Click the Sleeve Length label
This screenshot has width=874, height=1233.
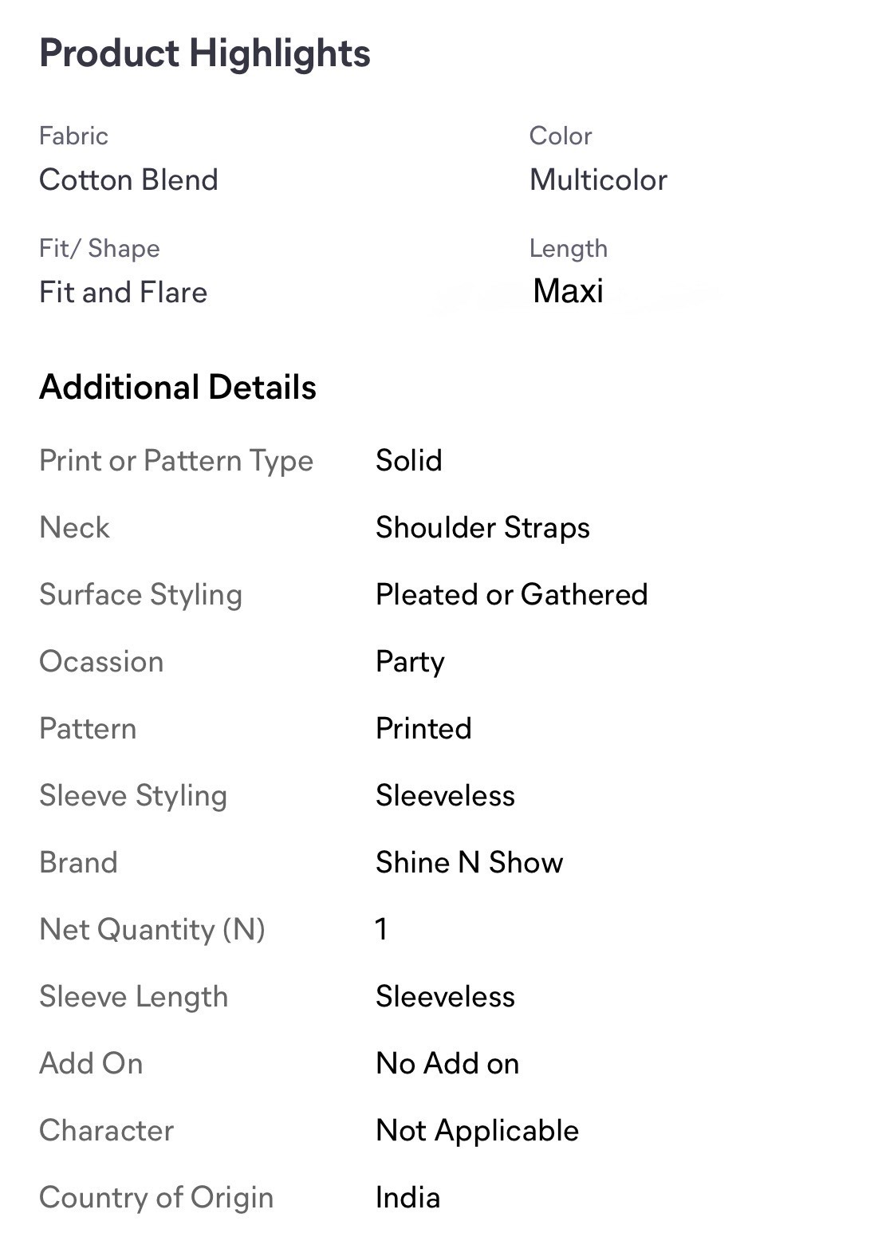[134, 997]
